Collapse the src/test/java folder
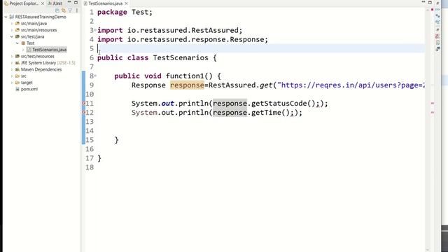This screenshot has width=448, height=252. tap(12, 36)
